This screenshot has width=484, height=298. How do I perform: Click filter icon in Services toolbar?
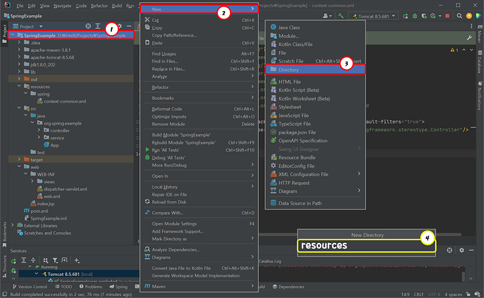[x=55, y=261]
